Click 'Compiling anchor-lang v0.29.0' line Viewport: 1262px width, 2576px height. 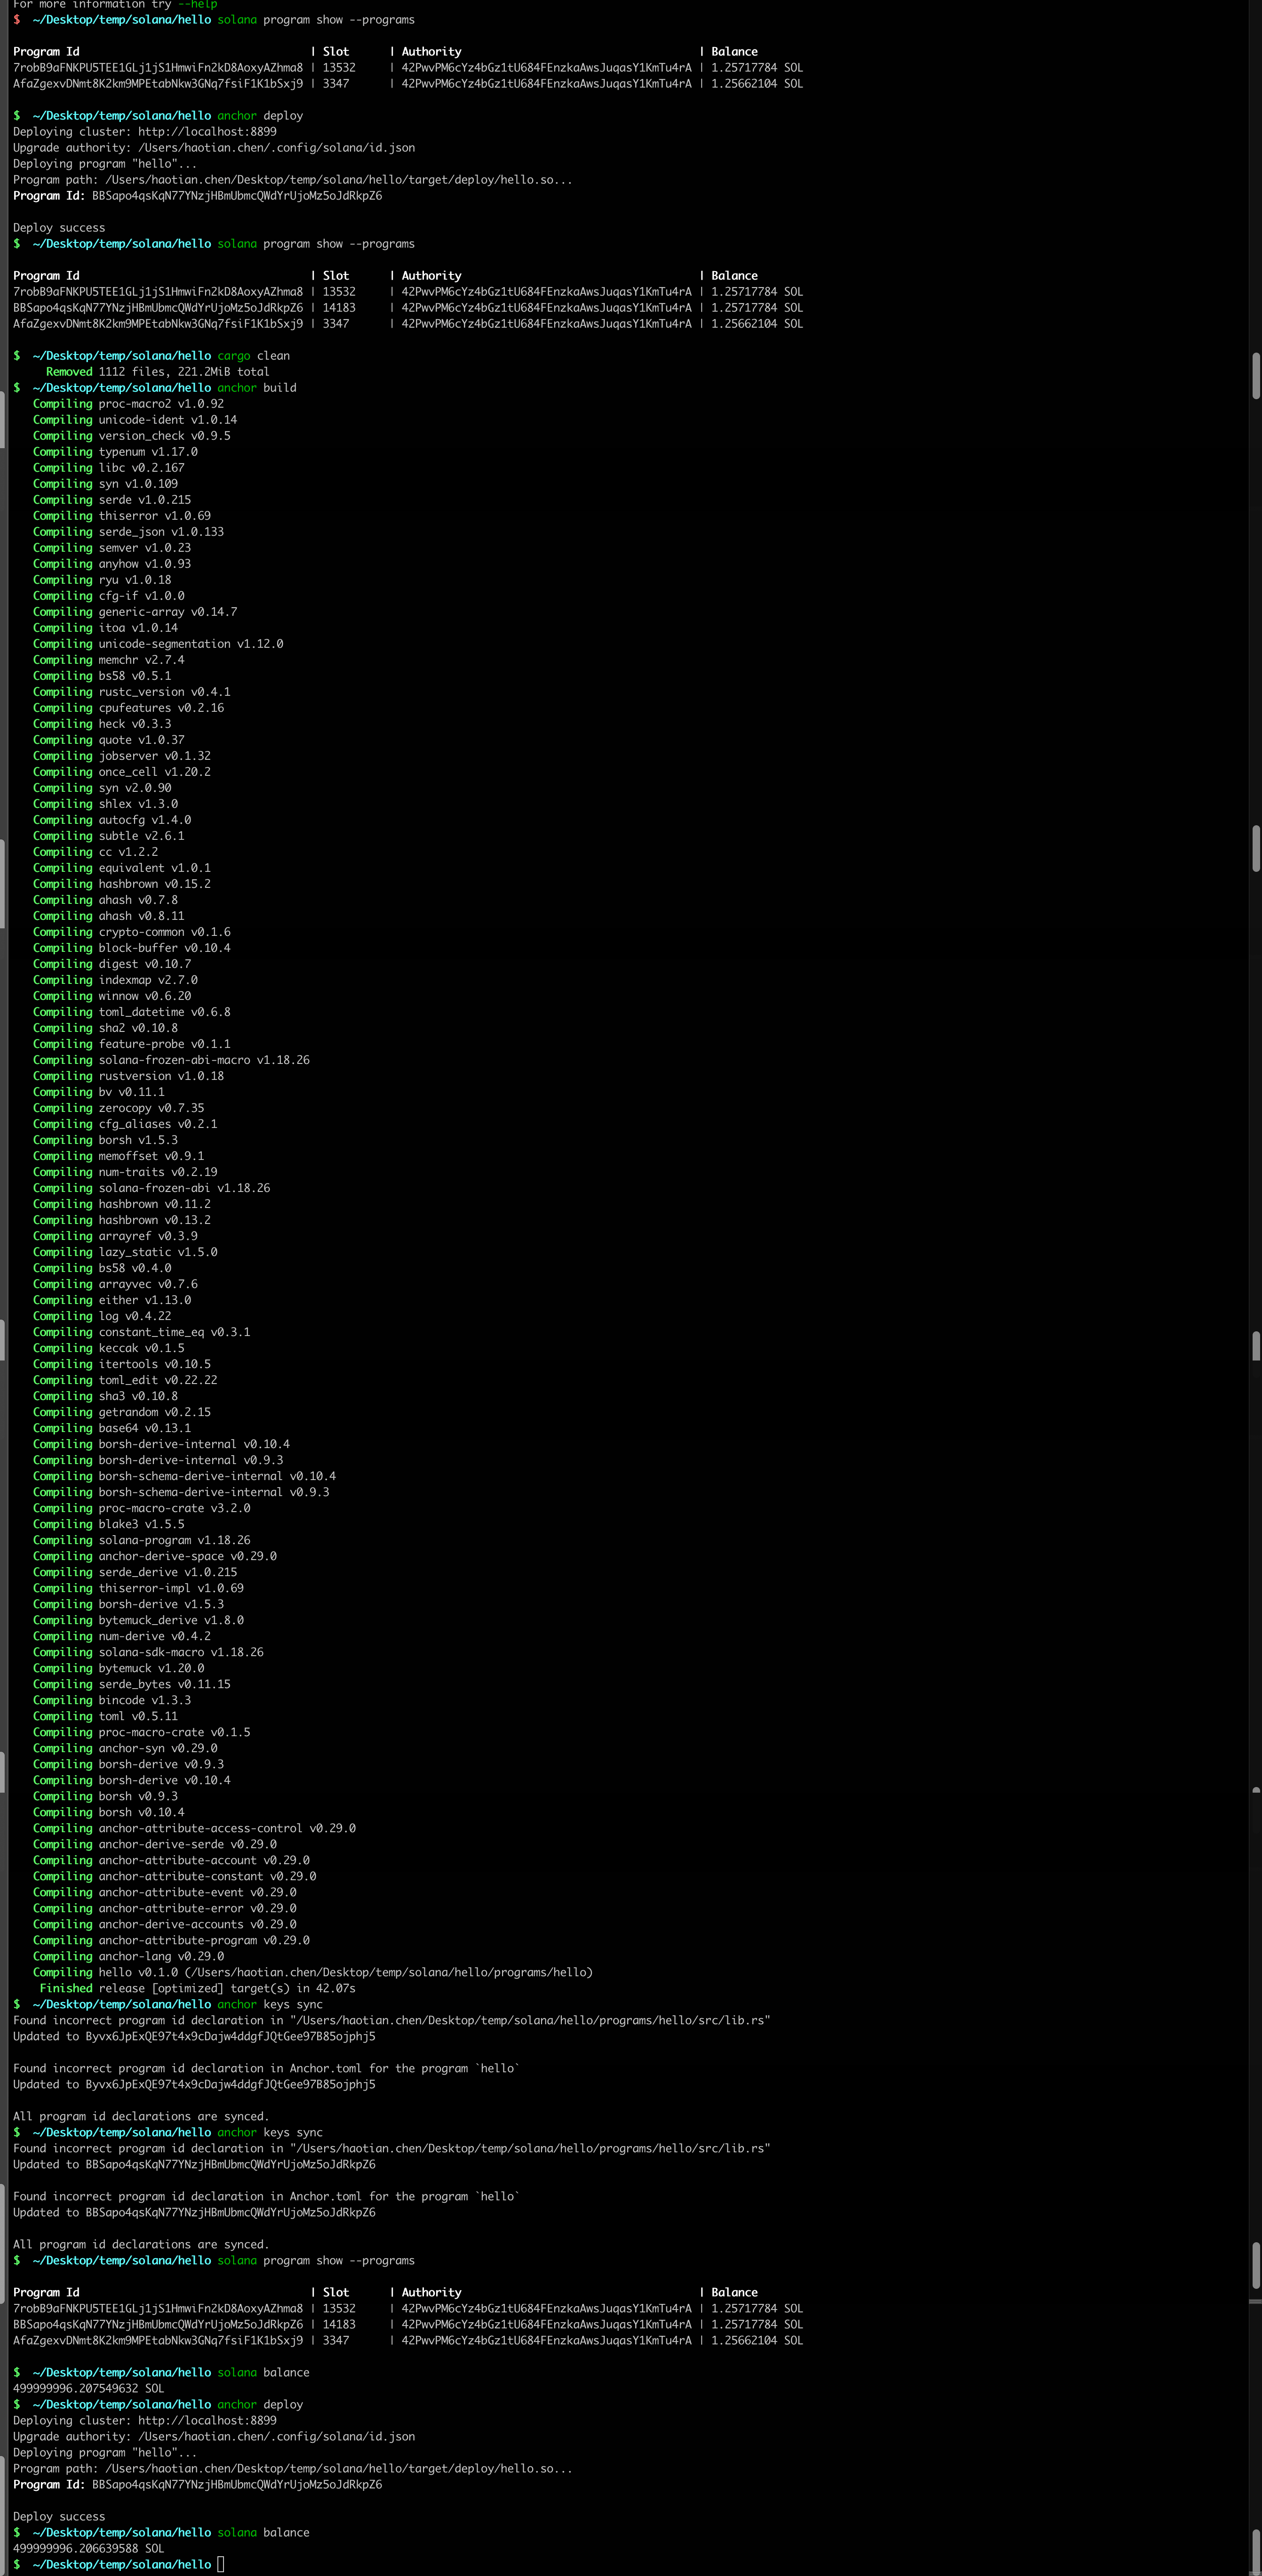pyautogui.click(x=128, y=1956)
